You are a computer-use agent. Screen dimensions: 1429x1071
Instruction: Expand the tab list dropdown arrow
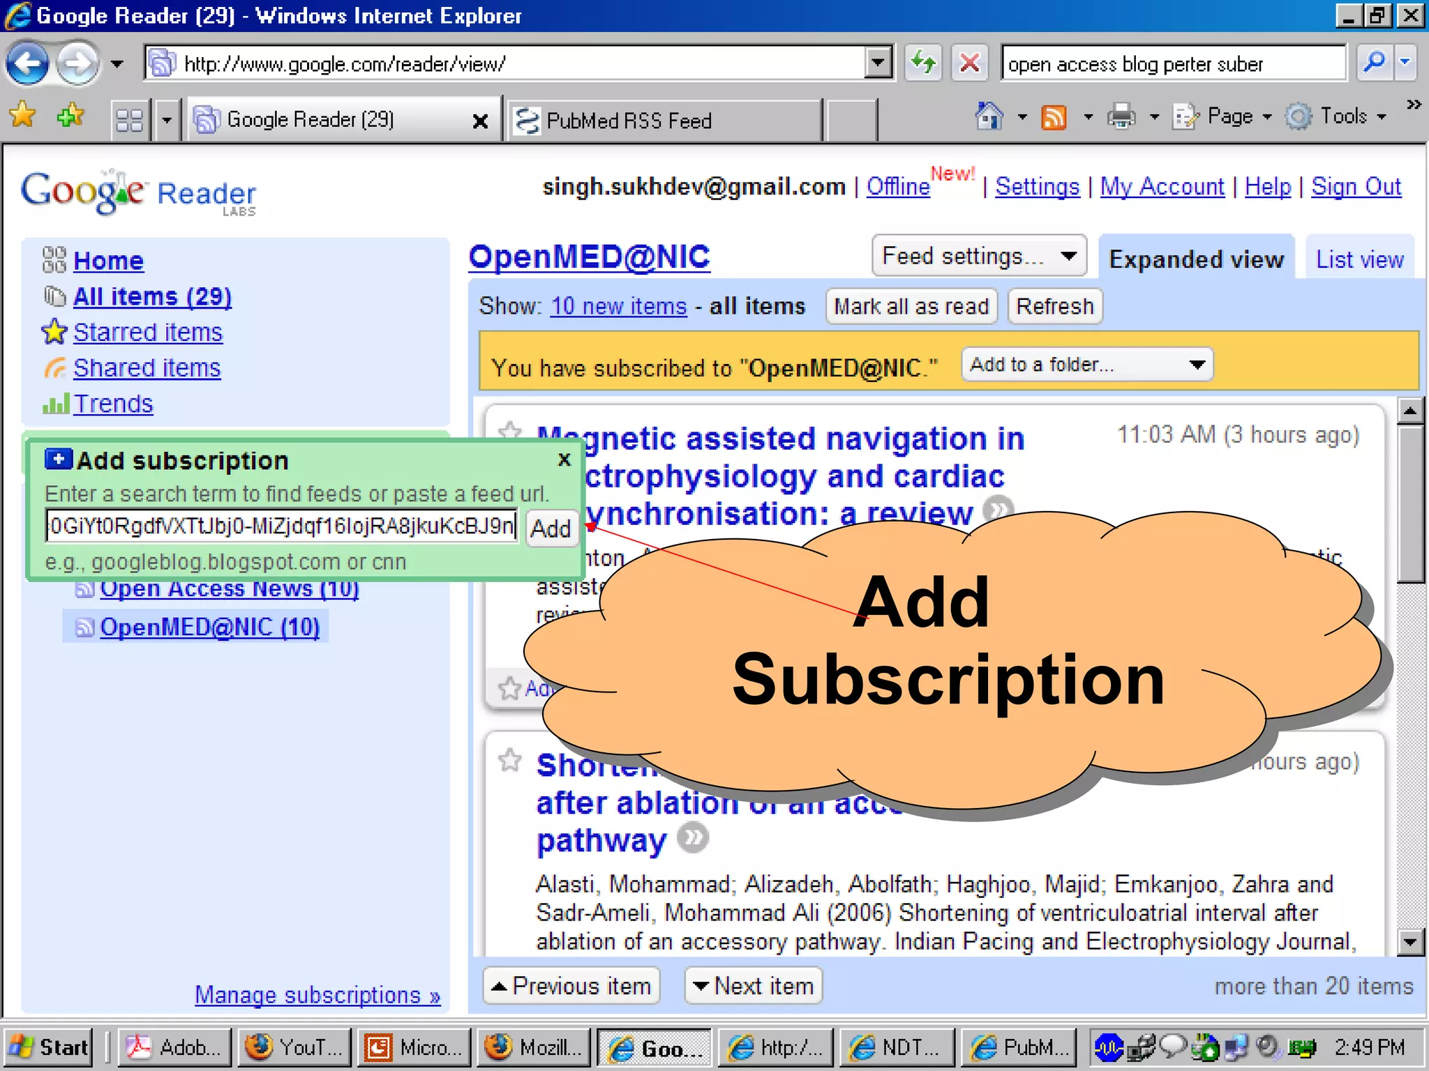166,120
